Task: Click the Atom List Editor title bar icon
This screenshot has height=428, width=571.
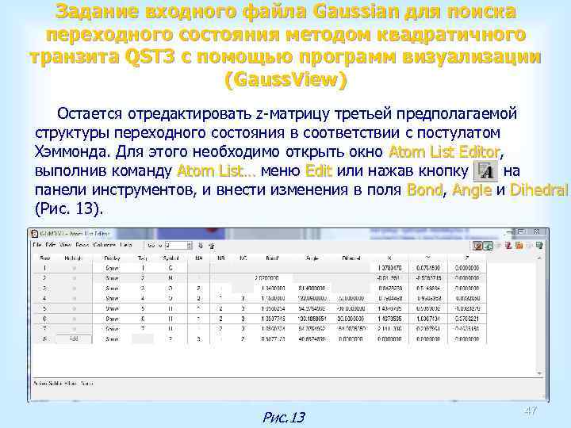Action: pyautogui.click(x=34, y=233)
